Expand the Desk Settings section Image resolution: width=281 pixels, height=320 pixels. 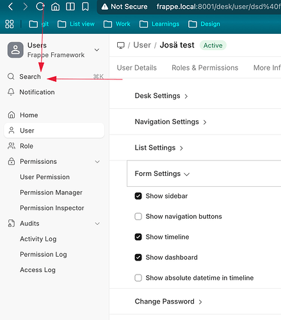(x=161, y=96)
